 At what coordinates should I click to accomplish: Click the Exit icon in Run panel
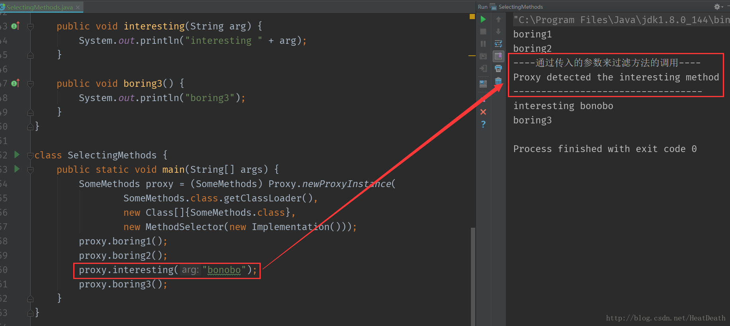tap(483, 68)
